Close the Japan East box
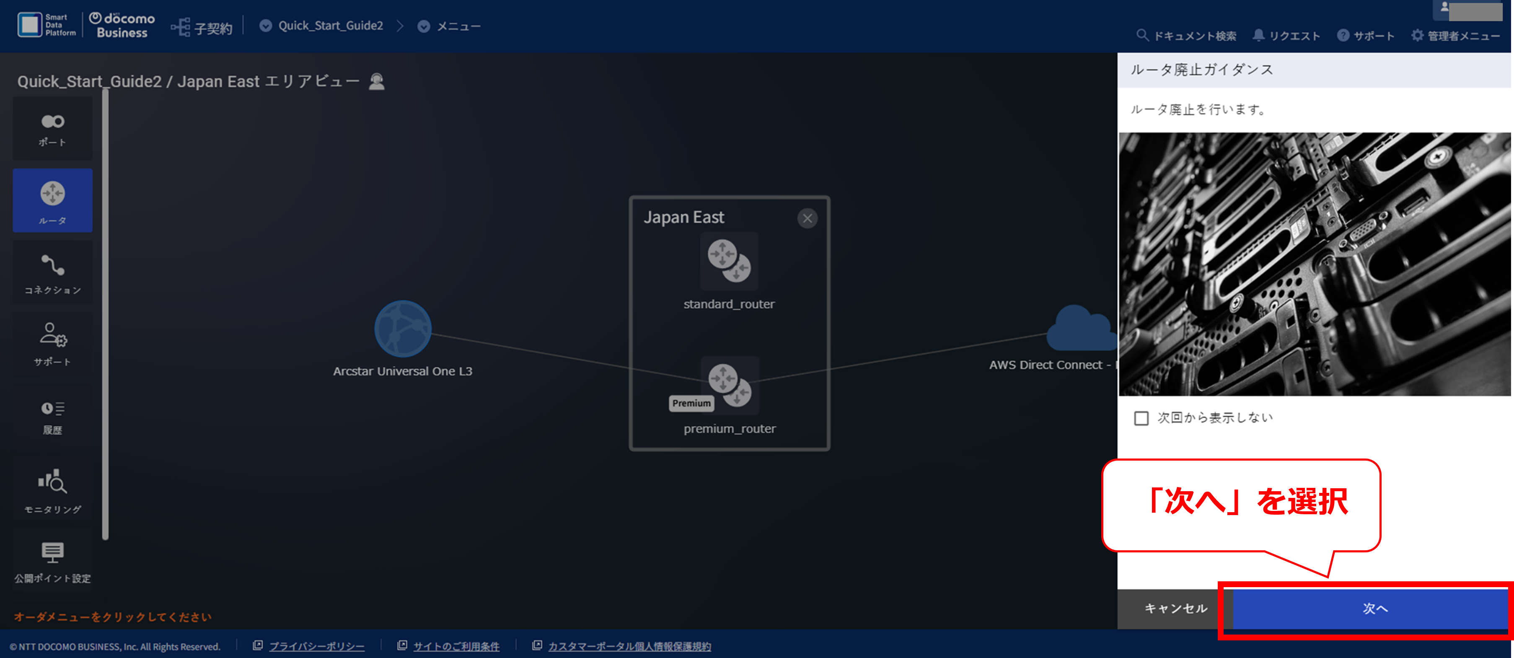The image size is (1514, 658). point(807,219)
